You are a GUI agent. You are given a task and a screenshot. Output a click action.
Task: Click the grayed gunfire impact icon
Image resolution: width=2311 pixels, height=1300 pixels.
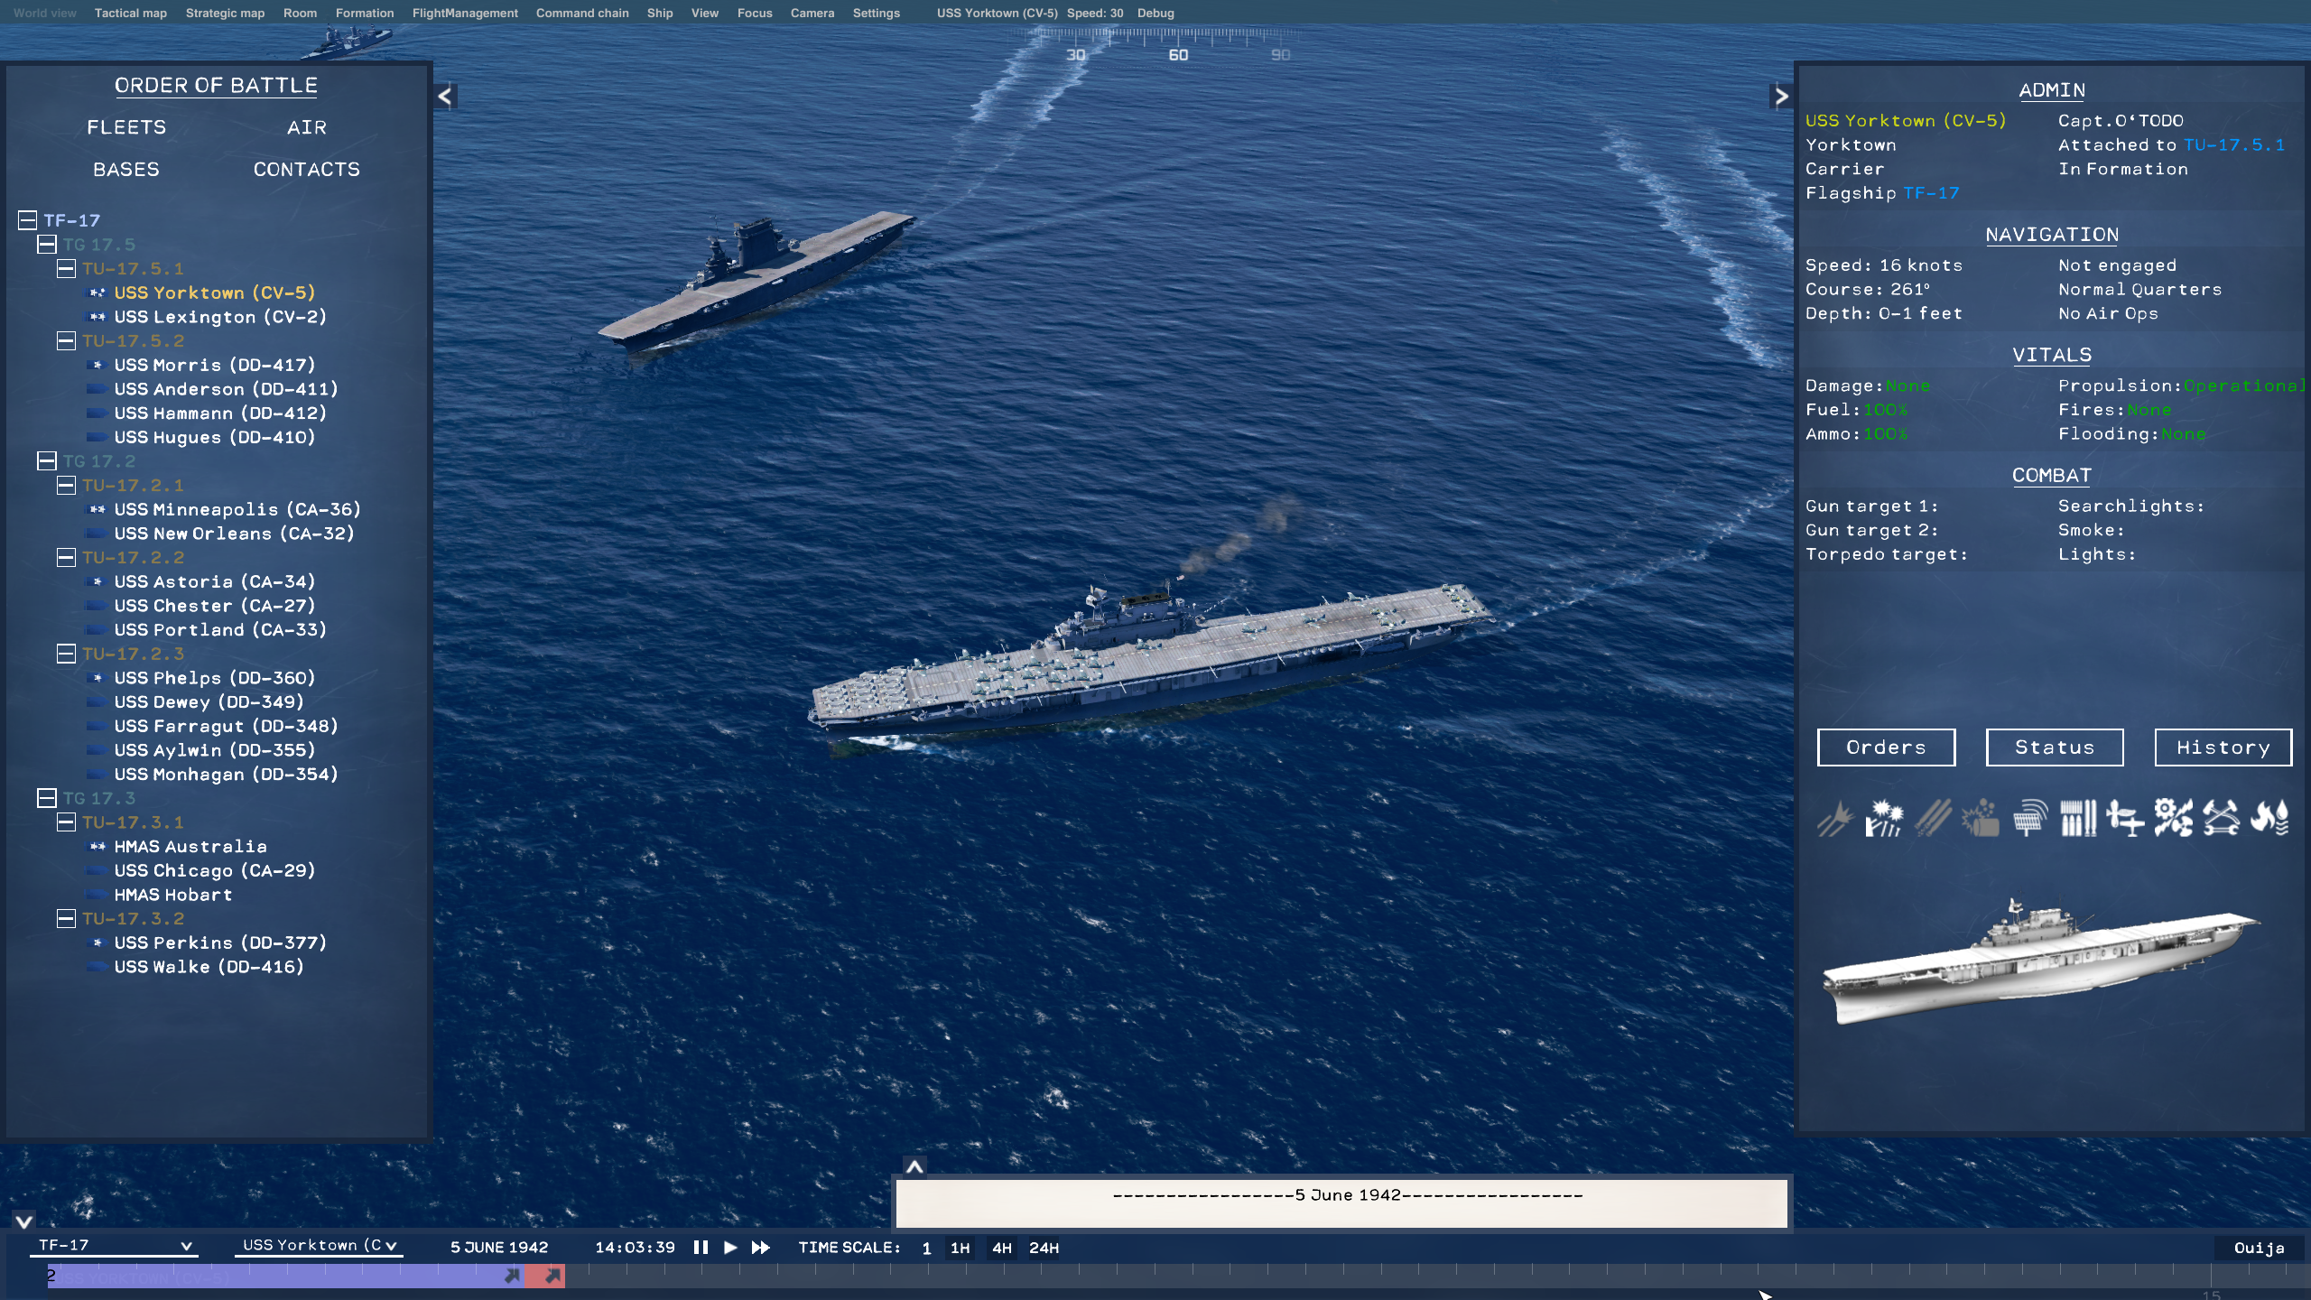click(x=1834, y=818)
